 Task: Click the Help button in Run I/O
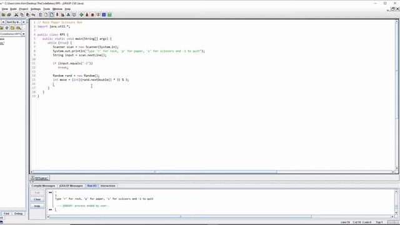[x=37, y=206]
